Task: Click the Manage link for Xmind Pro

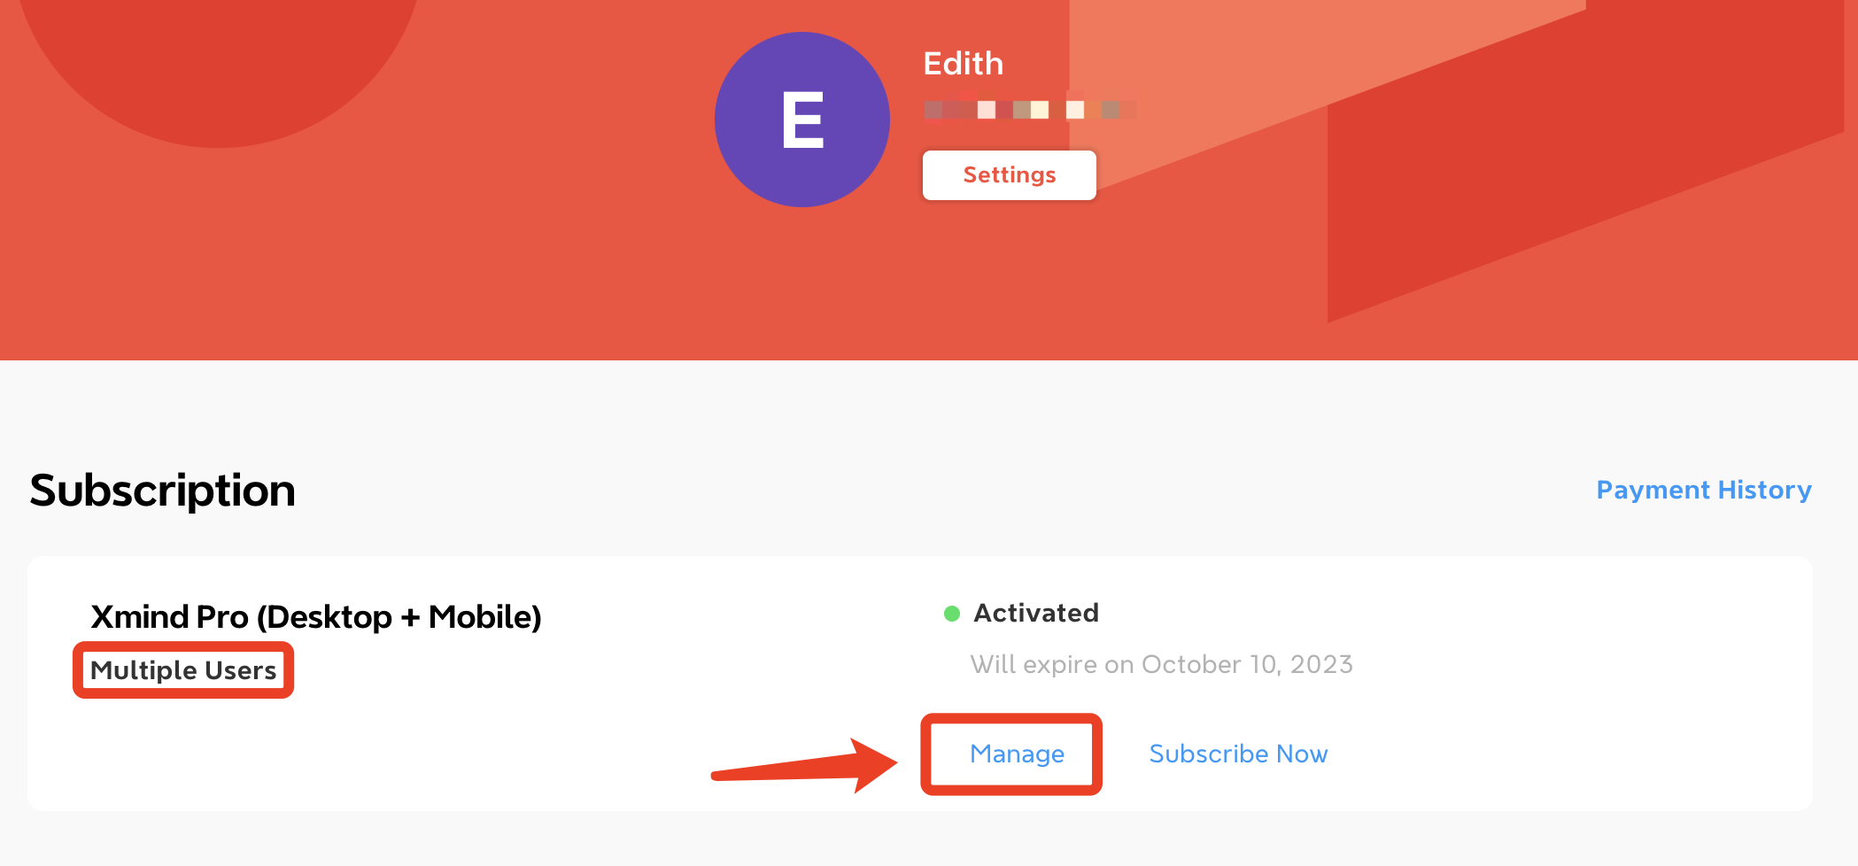Action: 1017,754
